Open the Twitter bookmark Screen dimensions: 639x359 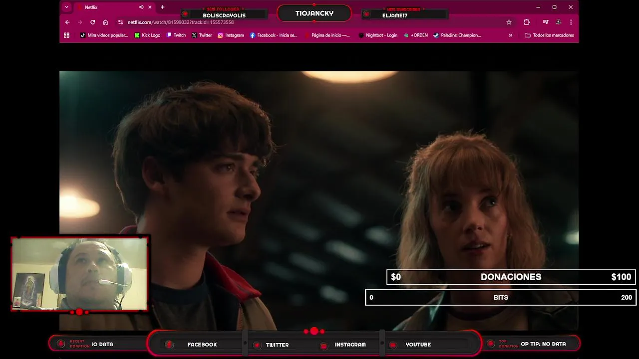coord(202,35)
